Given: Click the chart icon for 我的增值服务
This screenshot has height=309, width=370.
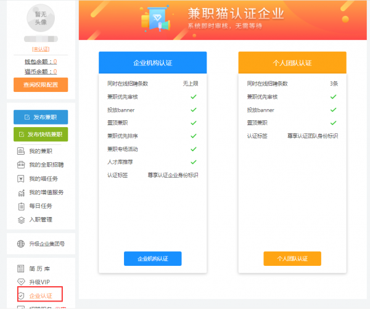Looking at the screenshot, I should coord(21,192).
